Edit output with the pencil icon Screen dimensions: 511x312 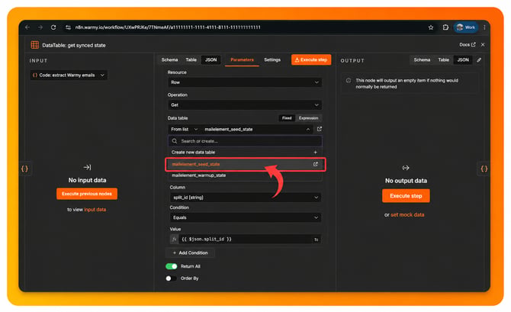point(479,60)
